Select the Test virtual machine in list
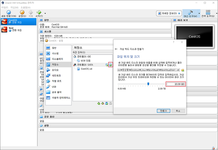Screen dimensions: 218x150 point(18,29)
